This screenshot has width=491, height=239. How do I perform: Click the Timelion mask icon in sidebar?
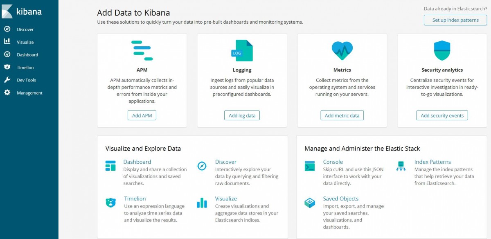point(7,67)
